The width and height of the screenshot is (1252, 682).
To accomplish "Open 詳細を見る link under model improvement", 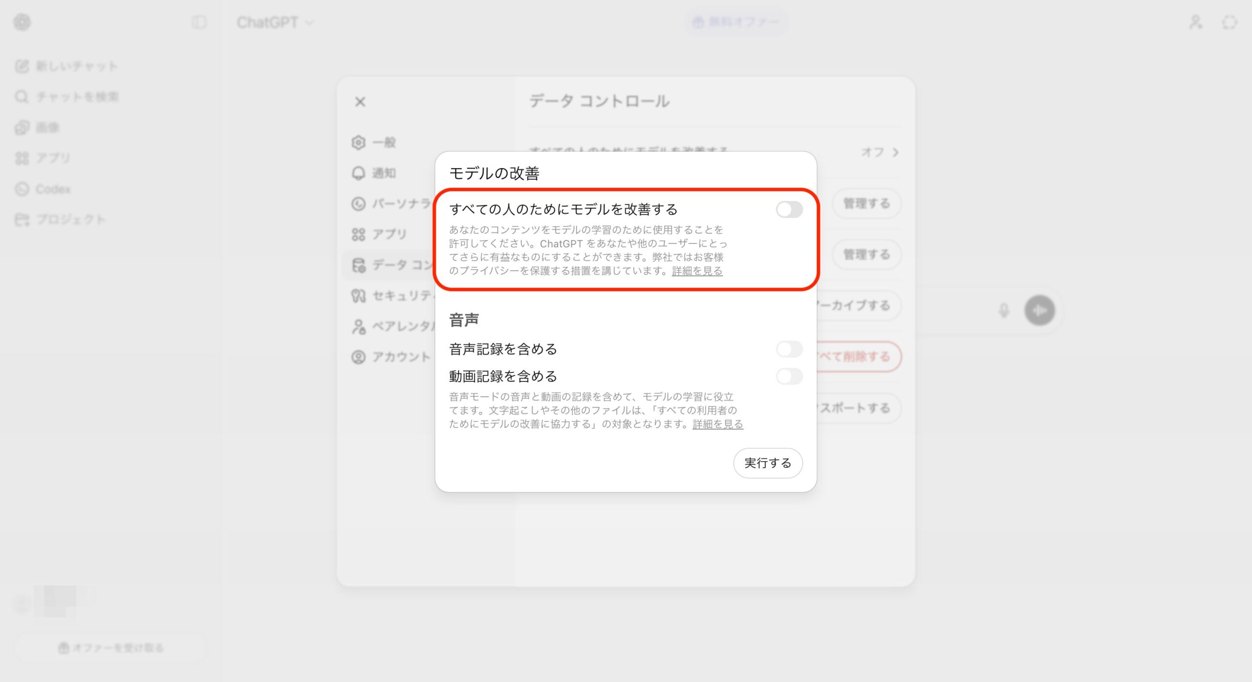I will tap(697, 271).
